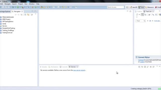The width and height of the screenshot is (161, 90).
Task: Click the search magnifier in Find box
Action: [144, 21]
